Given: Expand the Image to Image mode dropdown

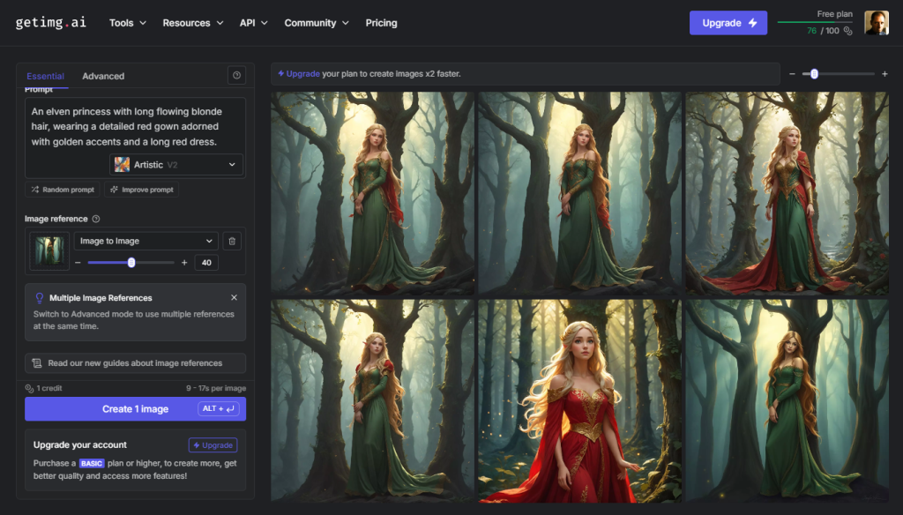Looking at the screenshot, I should click(146, 241).
